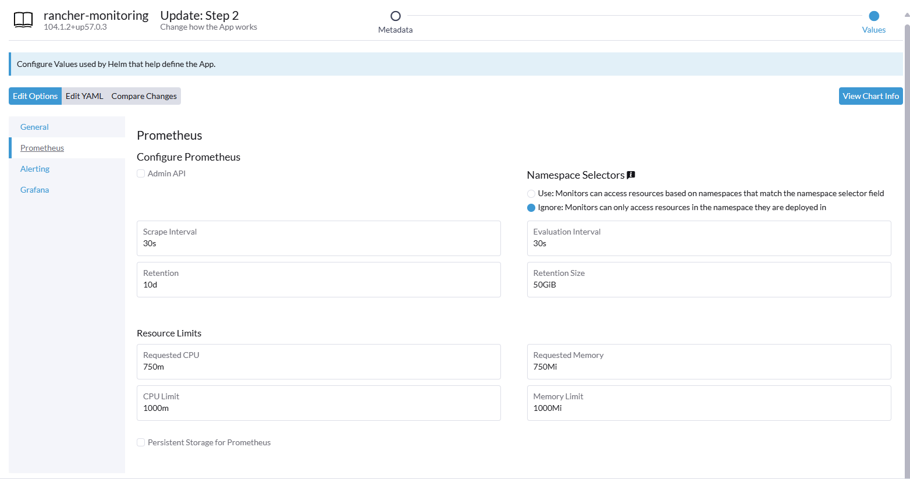The image size is (910, 479).
Task: Switch to the Edit YAML tab
Action: 84,96
